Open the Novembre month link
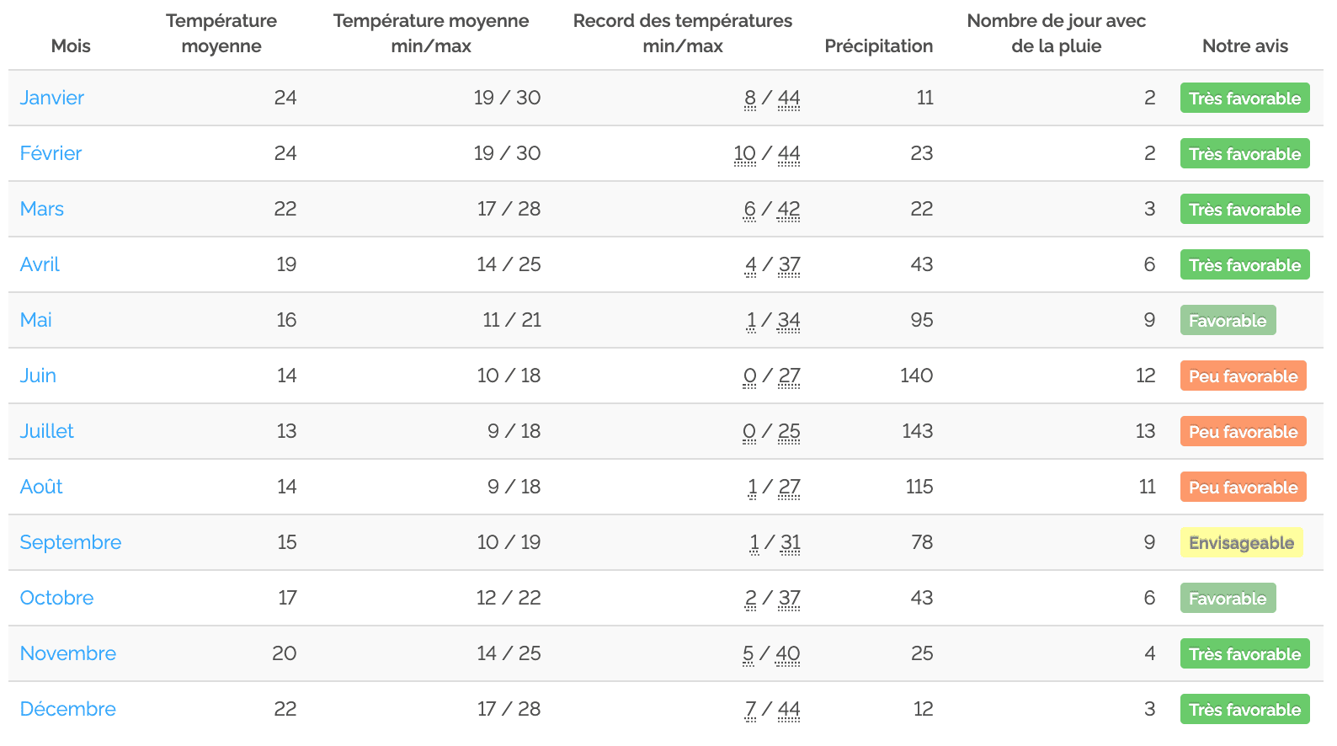The image size is (1337, 746). coord(68,653)
